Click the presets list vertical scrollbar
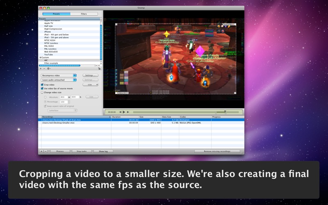Image resolution: width=328 pixels, height=205 pixels. (101, 42)
